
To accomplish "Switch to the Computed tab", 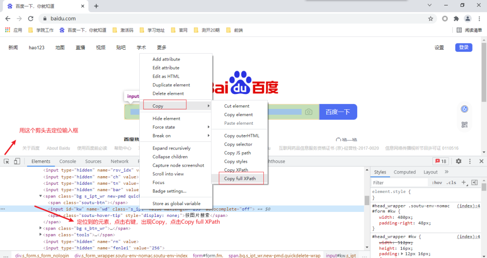I will coord(404,172).
